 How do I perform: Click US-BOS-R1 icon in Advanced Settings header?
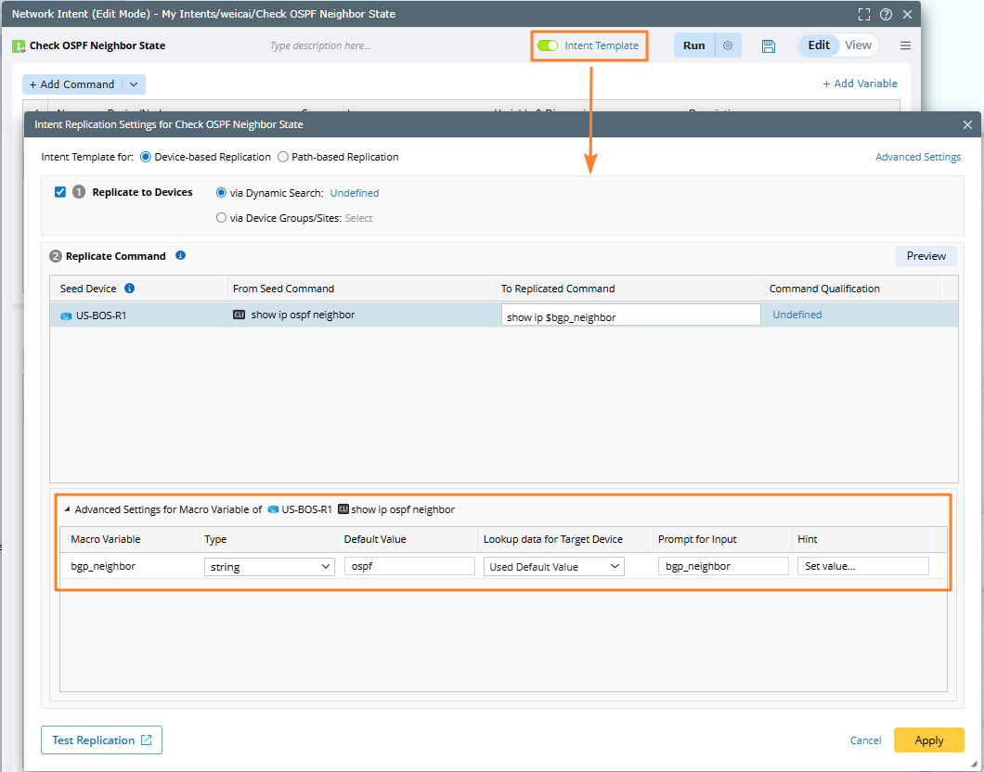(273, 509)
